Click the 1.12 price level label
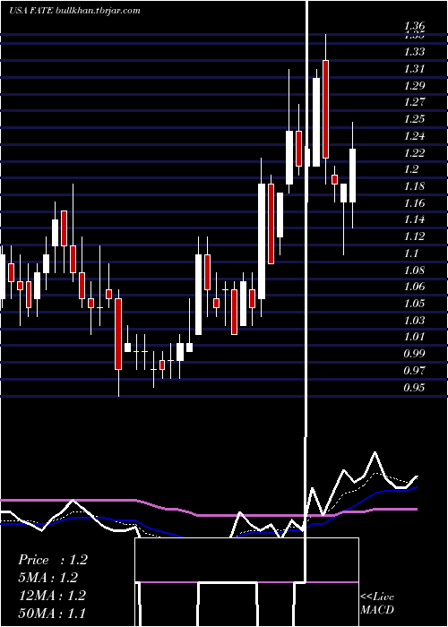 [414, 236]
